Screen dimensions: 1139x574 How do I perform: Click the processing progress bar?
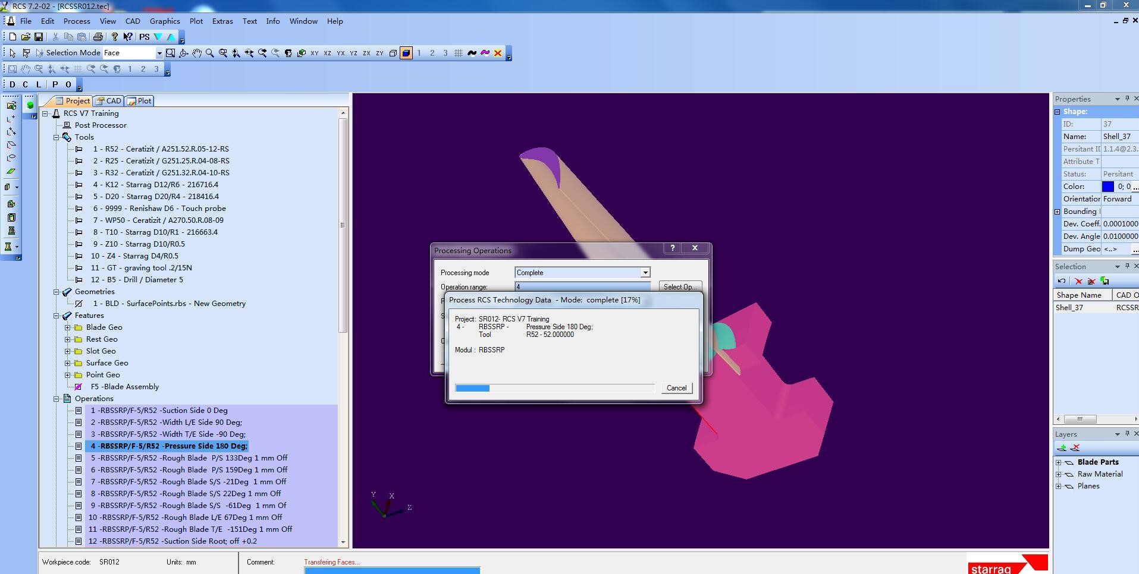[555, 388]
